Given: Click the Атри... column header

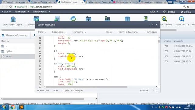Looking at the screenshot, I should (x=167, y=41).
